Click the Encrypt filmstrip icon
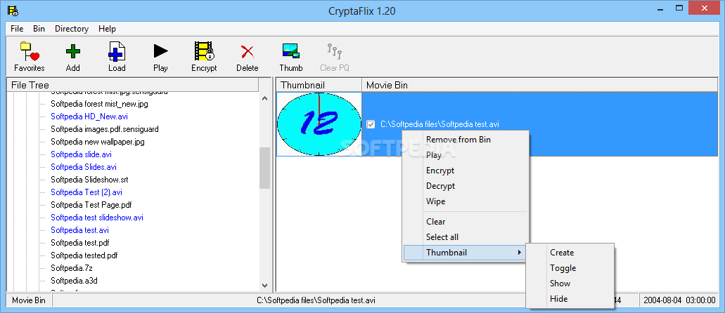 (204, 51)
